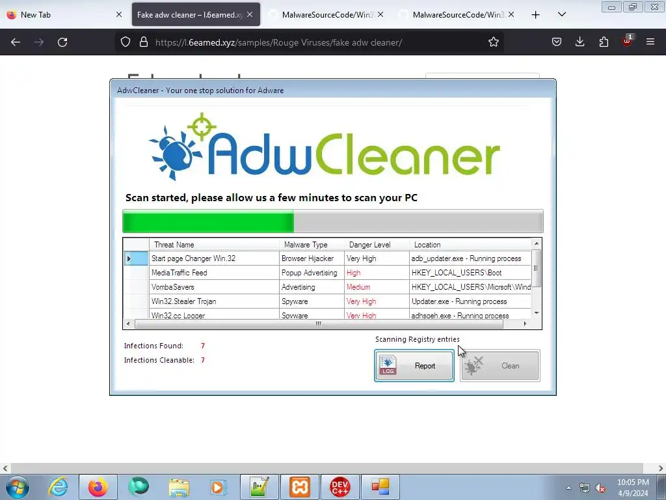Click the scan progress bar
The width and height of the screenshot is (666, 500).
click(x=332, y=221)
